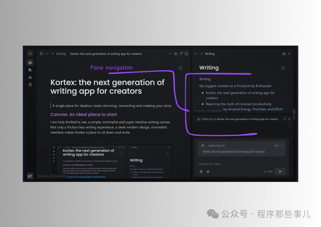Click the paper plane share icon in header
The width and height of the screenshot is (321, 227).
181,53
